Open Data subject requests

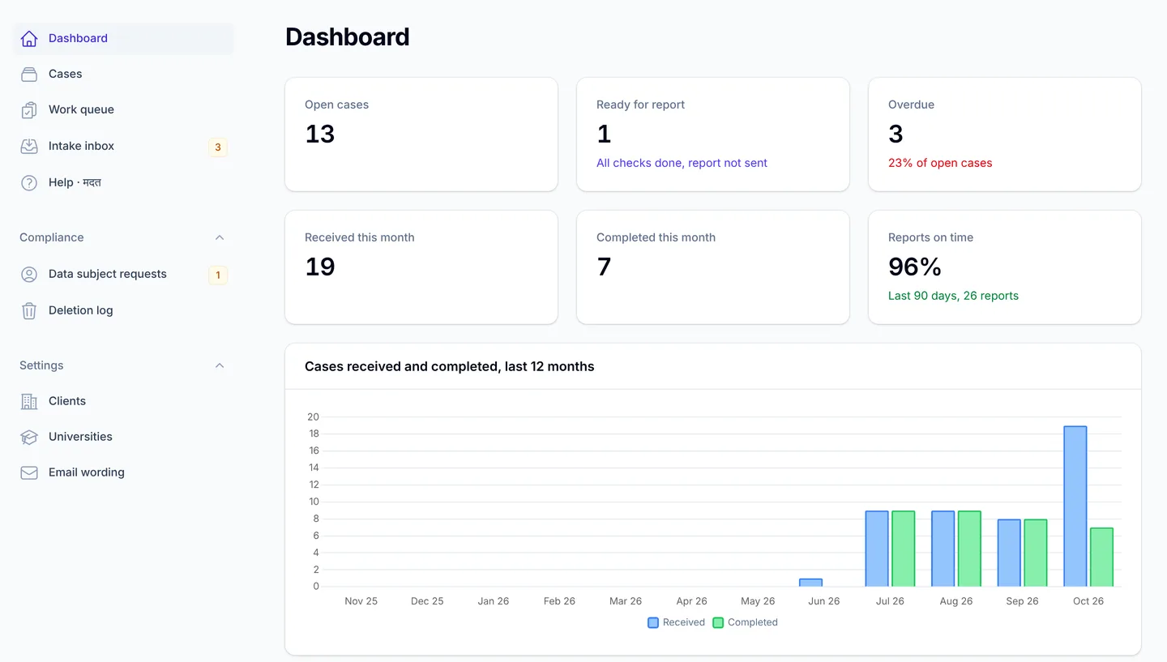pos(123,274)
